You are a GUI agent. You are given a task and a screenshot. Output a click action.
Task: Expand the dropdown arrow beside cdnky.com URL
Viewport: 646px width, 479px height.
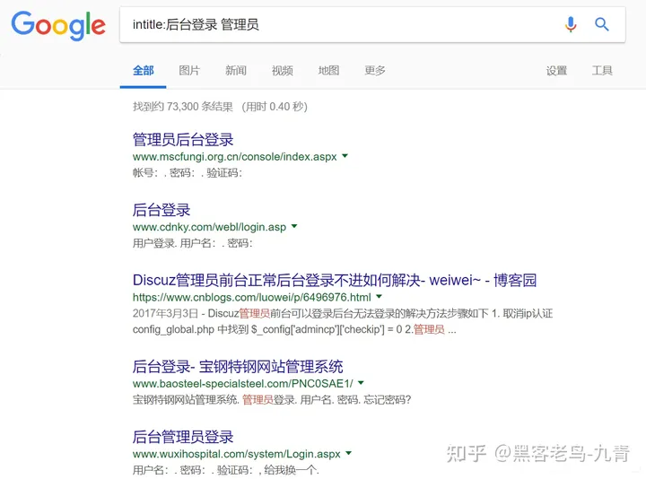pos(294,226)
